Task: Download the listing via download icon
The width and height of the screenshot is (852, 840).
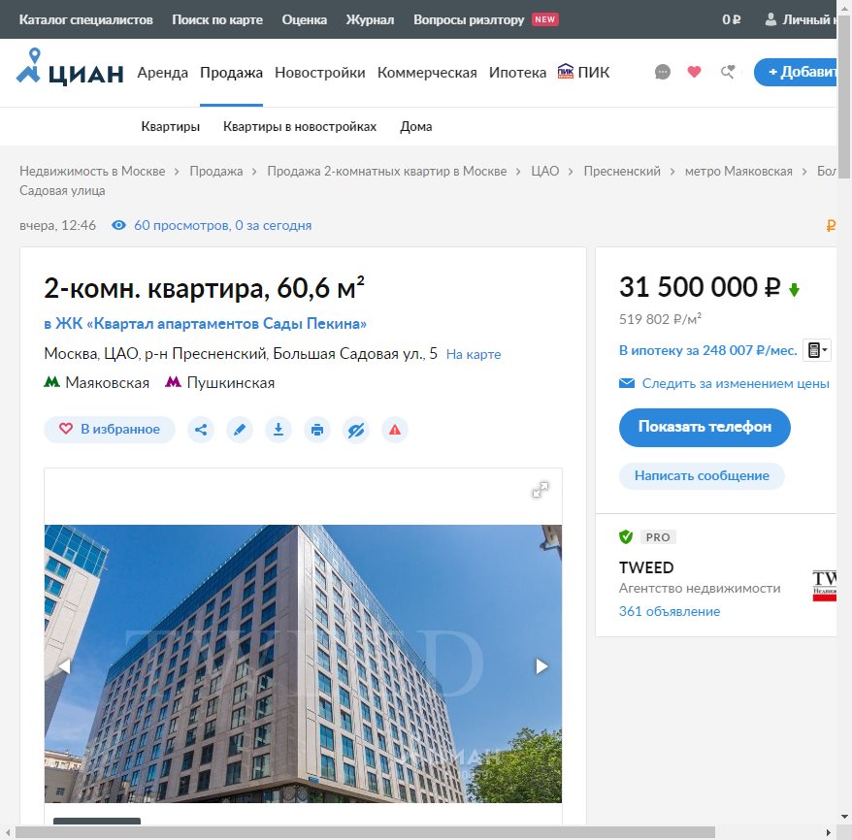Action: pyautogui.click(x=279, y=430)
